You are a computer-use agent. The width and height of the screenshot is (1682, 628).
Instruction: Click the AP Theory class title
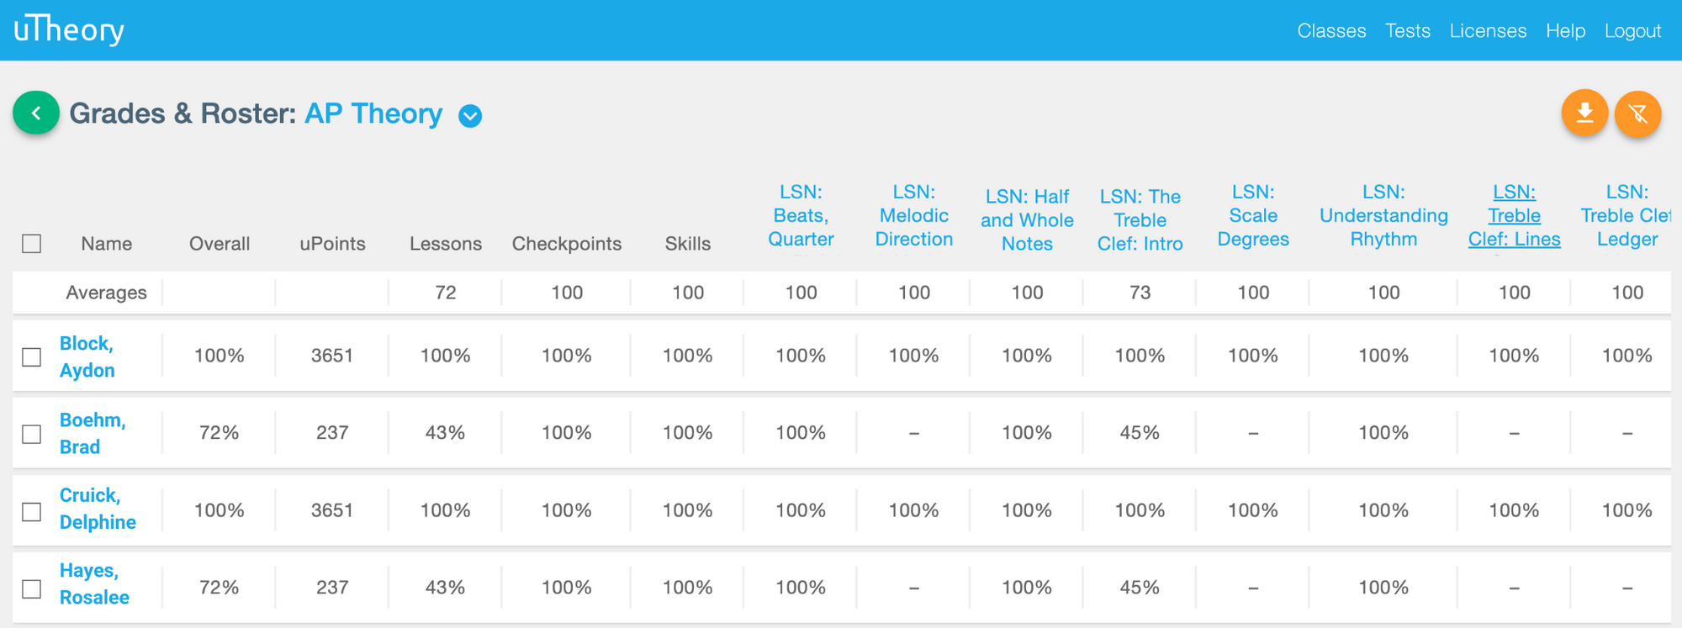click(x=373, y=113)
